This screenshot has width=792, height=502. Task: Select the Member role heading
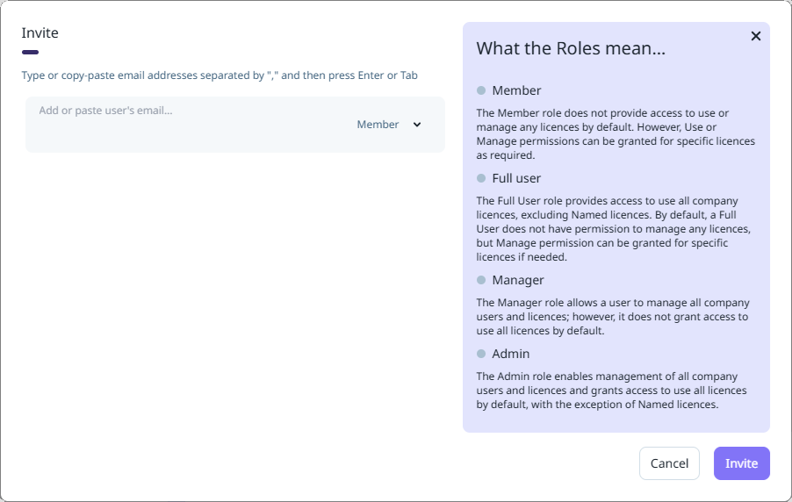point(516,90)
